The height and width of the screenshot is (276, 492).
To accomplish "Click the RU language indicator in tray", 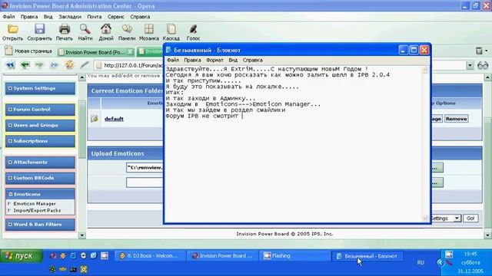I will point(421,262).
